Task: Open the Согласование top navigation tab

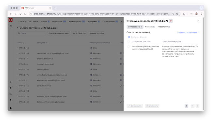Action: (x=110, y=22)
